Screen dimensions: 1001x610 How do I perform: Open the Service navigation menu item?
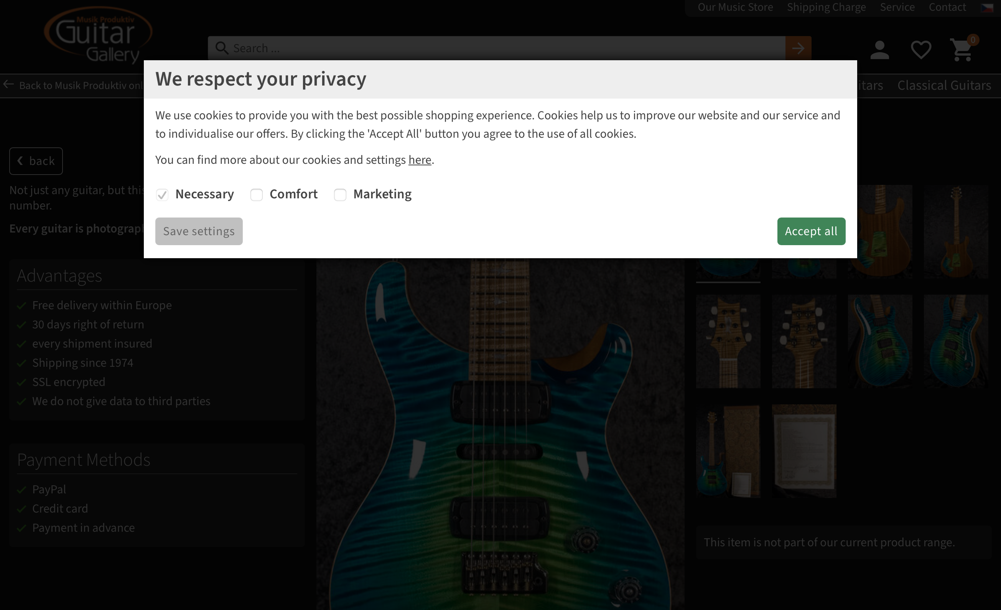tap(897, 7)
